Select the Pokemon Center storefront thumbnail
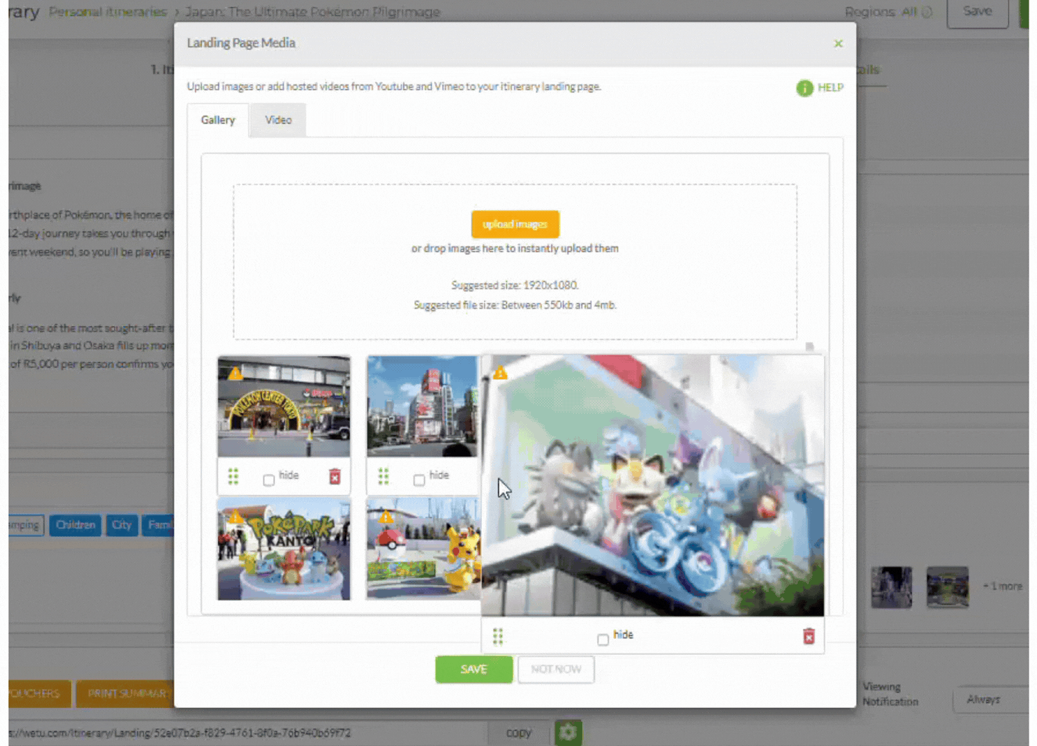 [284, 407]
